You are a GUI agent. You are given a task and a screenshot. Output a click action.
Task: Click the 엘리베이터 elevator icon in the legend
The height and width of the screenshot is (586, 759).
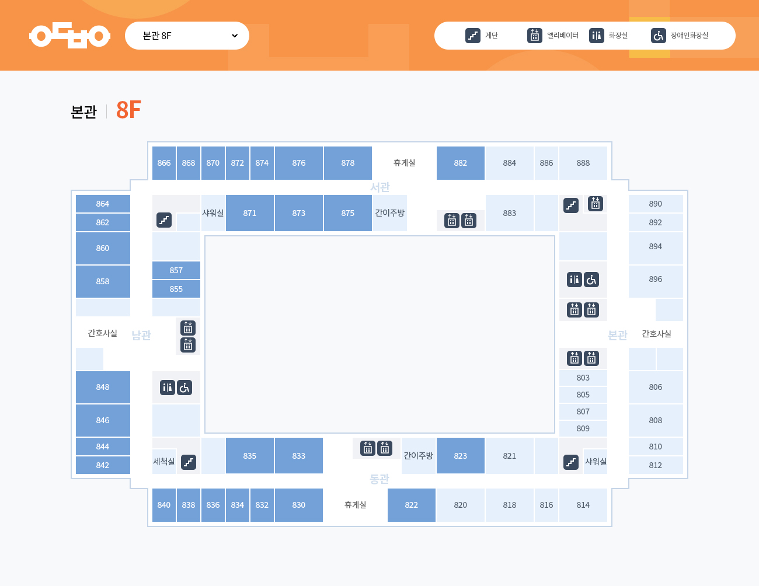tap(535, 36)
